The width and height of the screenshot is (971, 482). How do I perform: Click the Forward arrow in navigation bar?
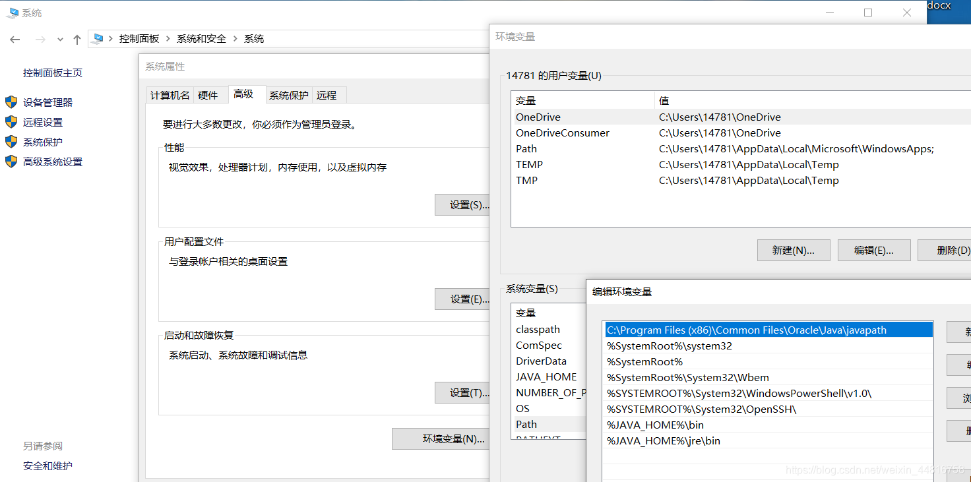[40, 40]
